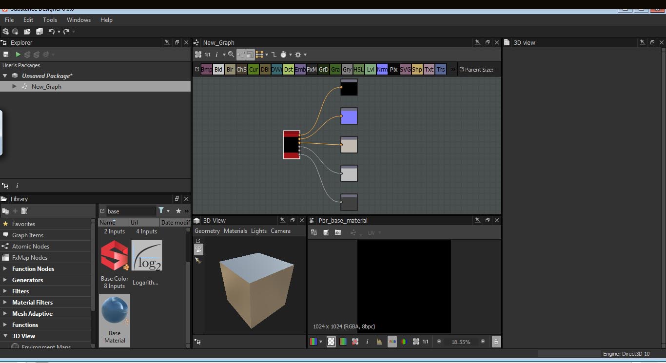This screenshot has width=666, height=363.
Task: Click the zoom-in plus button in 2D view
Action: [x=483, y=342]
